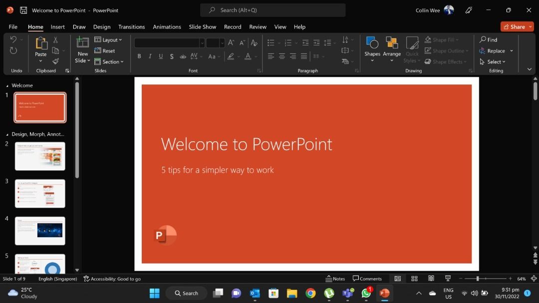This screenshot has height=303, width=539.
Task: Add a New Slide with the icon
Action: click(82, 42)
